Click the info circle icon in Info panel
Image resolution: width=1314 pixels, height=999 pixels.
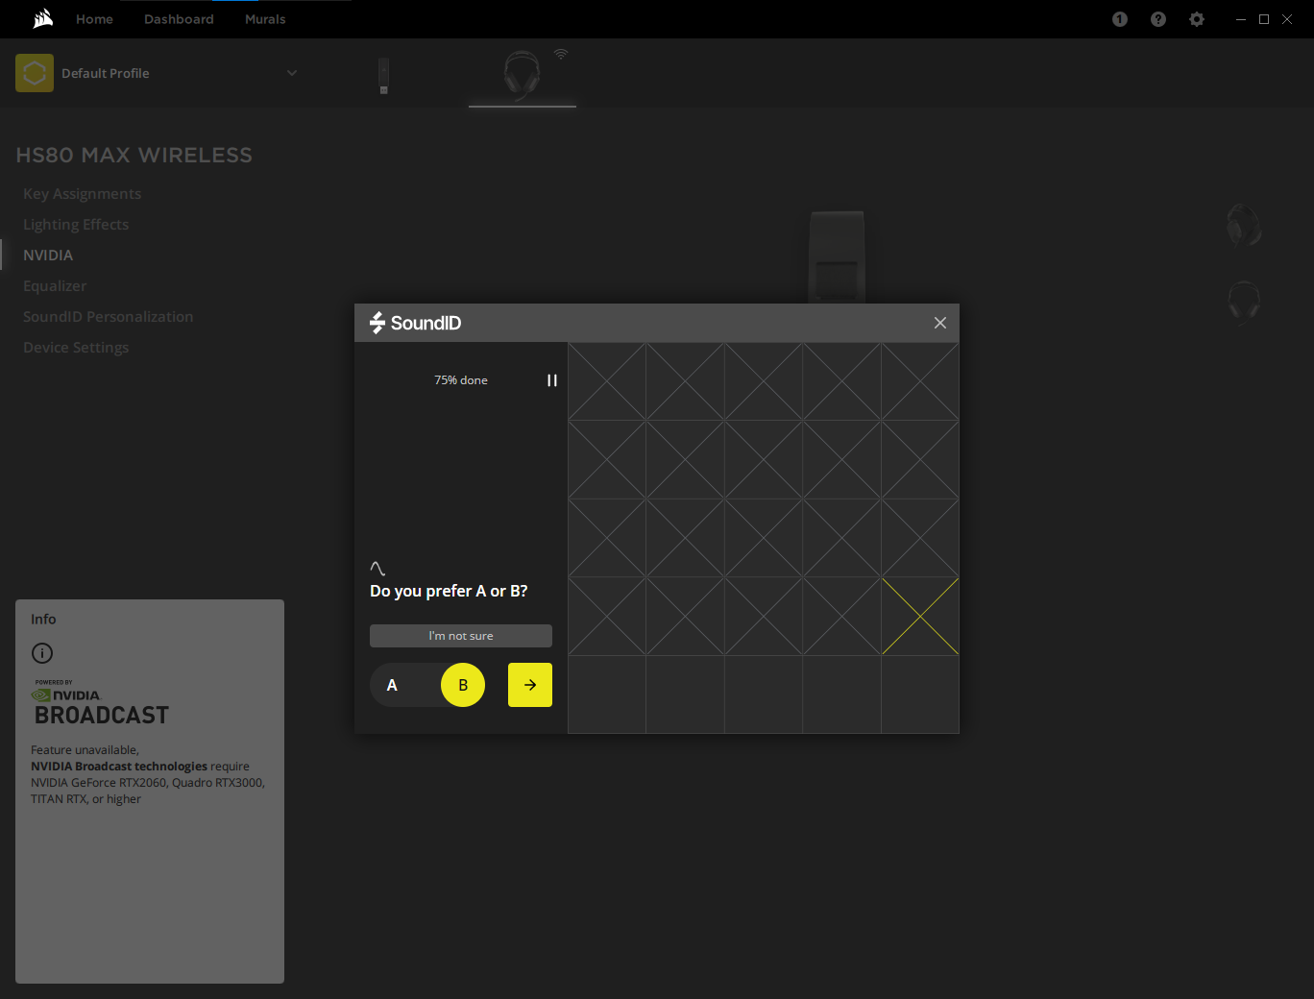(42, 653)
